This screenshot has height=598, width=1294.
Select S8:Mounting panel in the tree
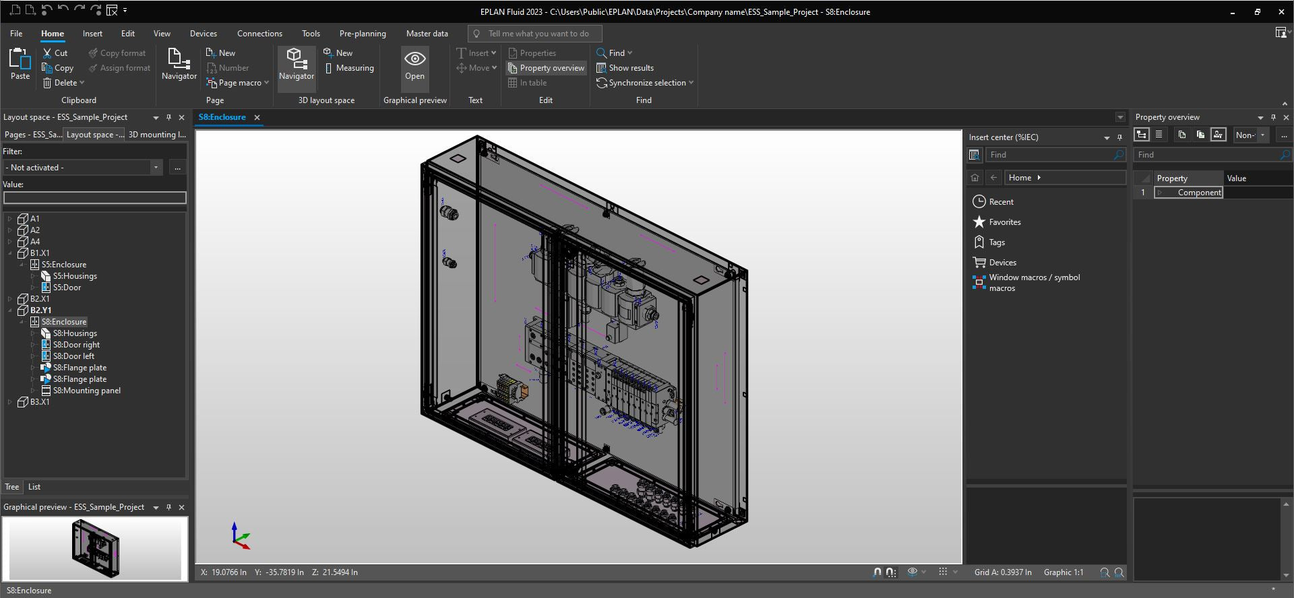pos(86,391)
